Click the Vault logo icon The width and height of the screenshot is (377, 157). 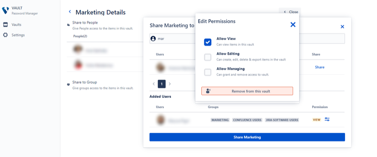click(6, 10)
